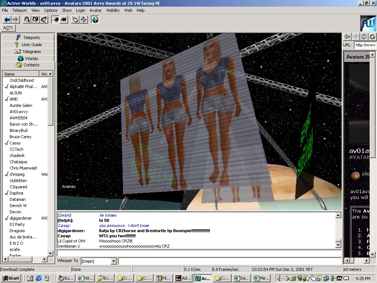The image size is (377, 283).
Task: Open the Visibility menu
Action: point(113,10)
